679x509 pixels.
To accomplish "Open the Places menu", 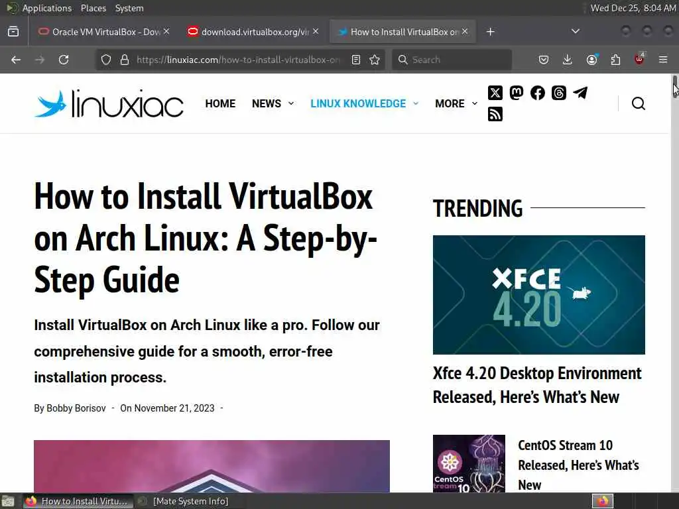I will point(93,8).
